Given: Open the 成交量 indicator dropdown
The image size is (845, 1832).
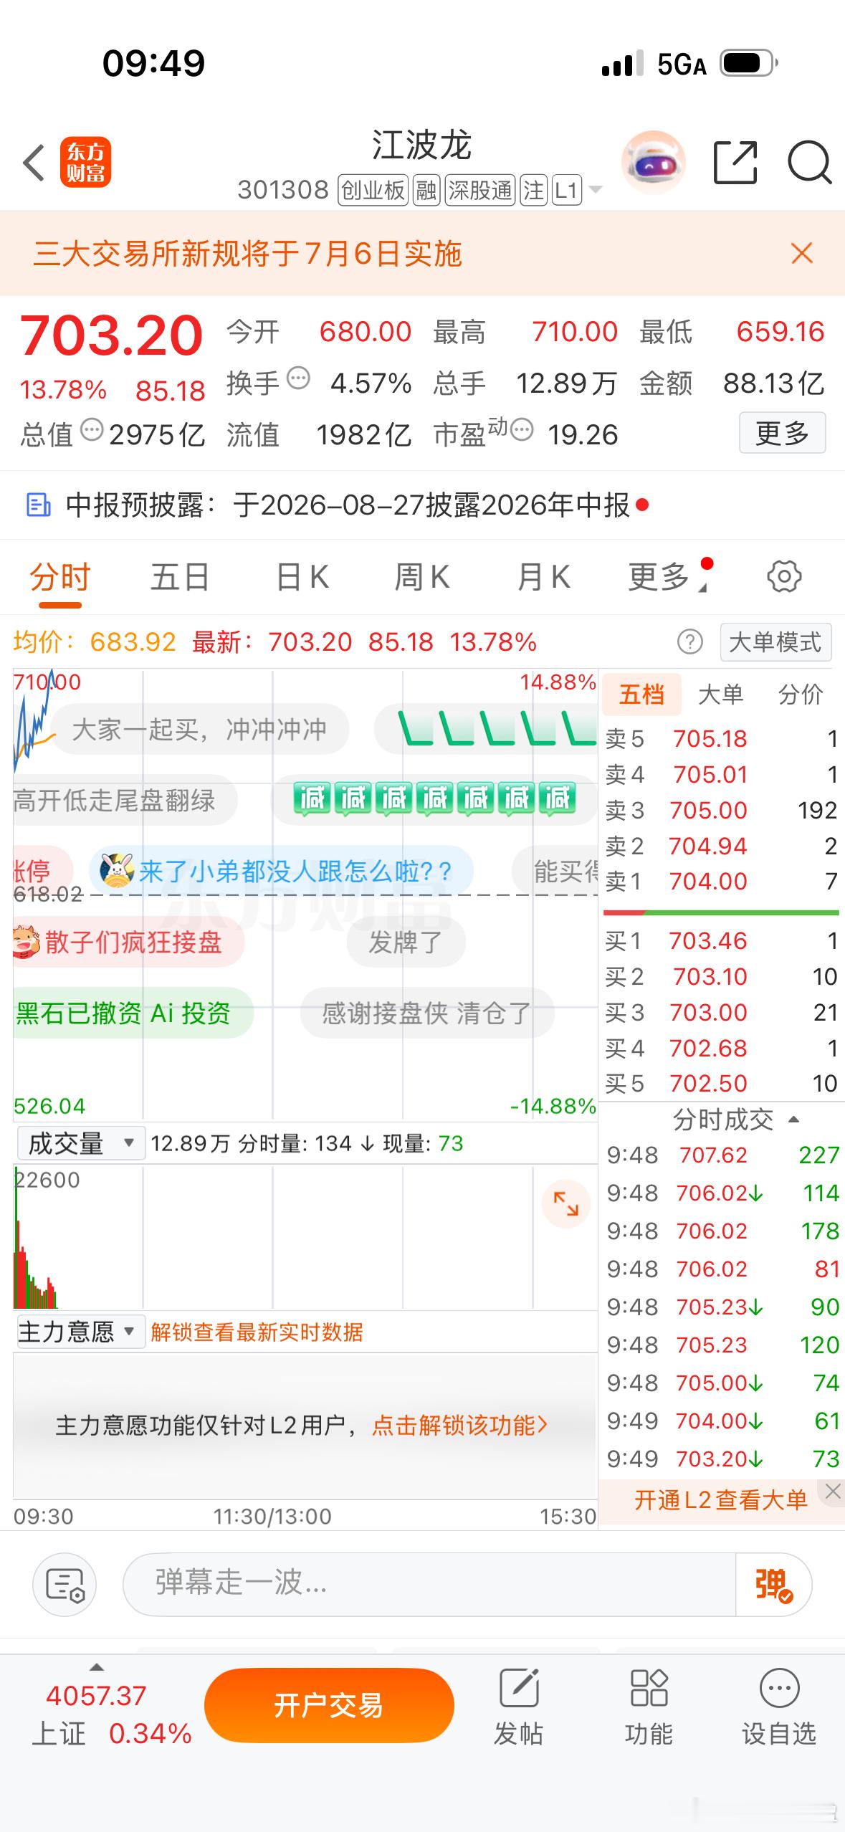Looking at the screenshot, I should point(81,1143).
